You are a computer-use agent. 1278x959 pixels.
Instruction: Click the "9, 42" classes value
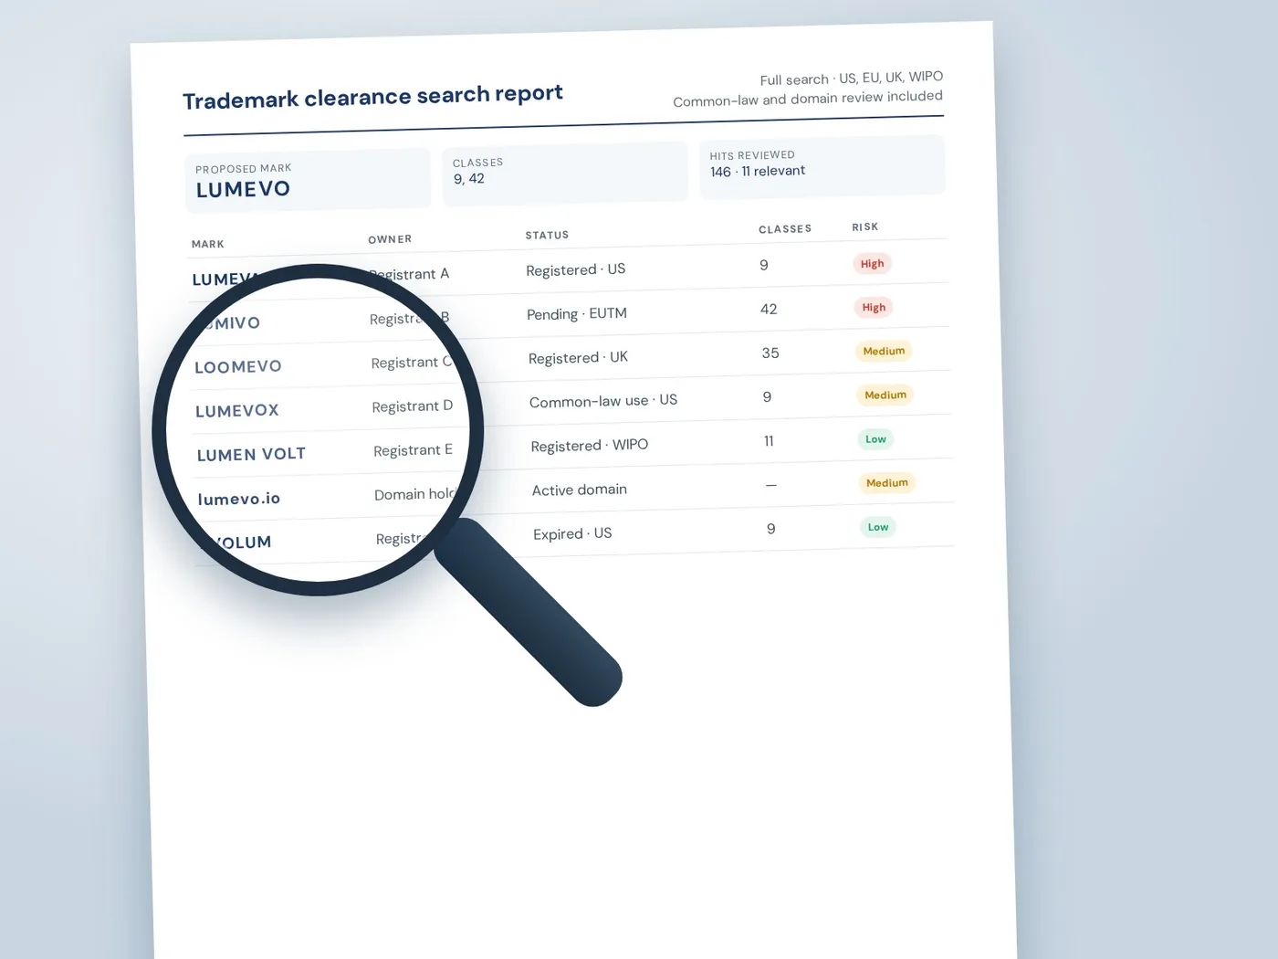[469, 179]
